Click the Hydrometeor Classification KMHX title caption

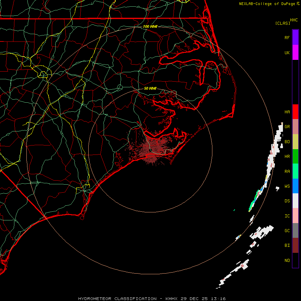tap(152, 299)
